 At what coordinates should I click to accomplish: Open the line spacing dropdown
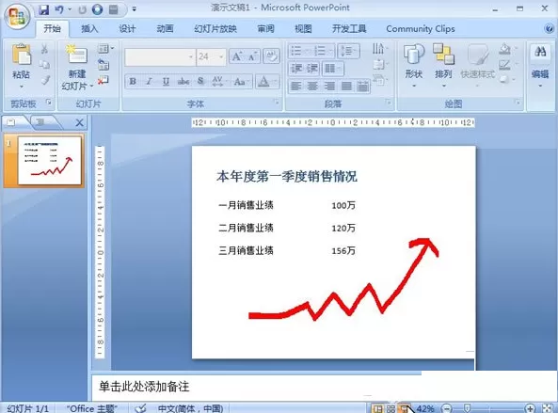pos(348,51)
